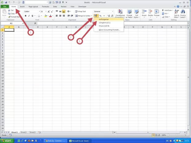Click the Delete cells icon
This screenshot has height=143, width=191.
click(150, 12)
